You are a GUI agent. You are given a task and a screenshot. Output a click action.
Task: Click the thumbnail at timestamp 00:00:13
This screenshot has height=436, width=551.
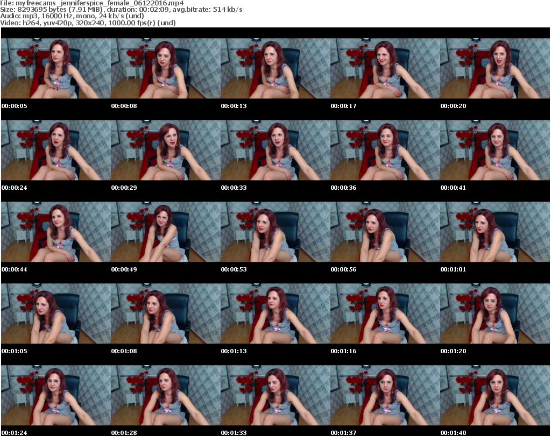(275, 68)
